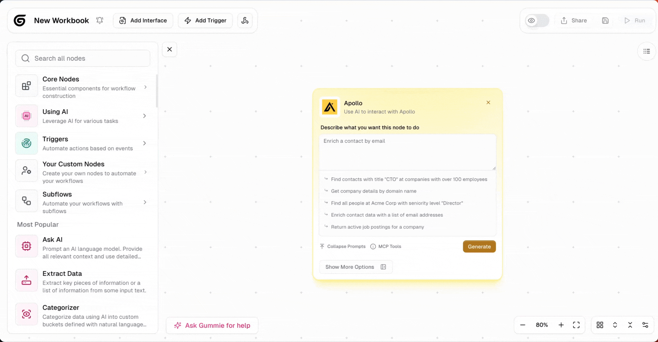Open Ask Gummie for help
The height and width of the screenshot is (342, 658).
pos(212,326)
